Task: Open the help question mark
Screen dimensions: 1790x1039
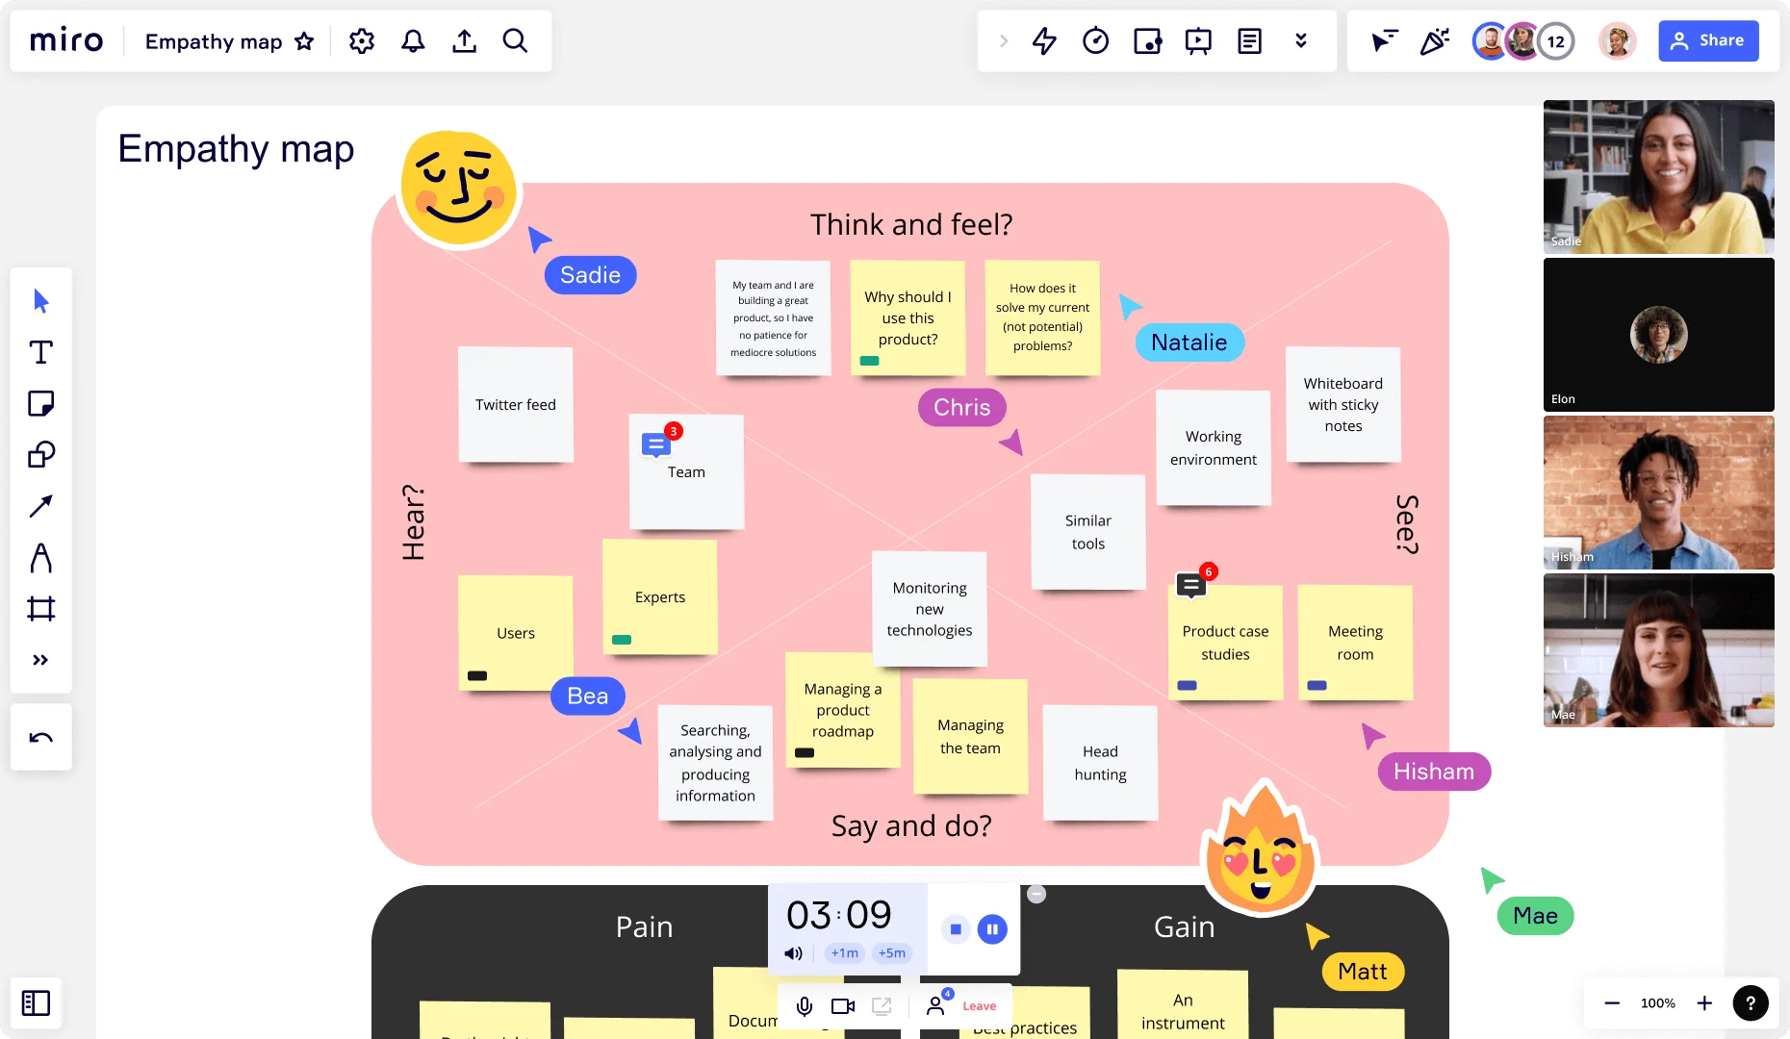Action: [1751, 1002]
